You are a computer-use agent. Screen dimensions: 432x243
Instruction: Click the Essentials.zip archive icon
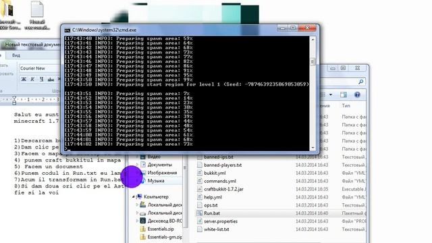click(x=142, y=229)
